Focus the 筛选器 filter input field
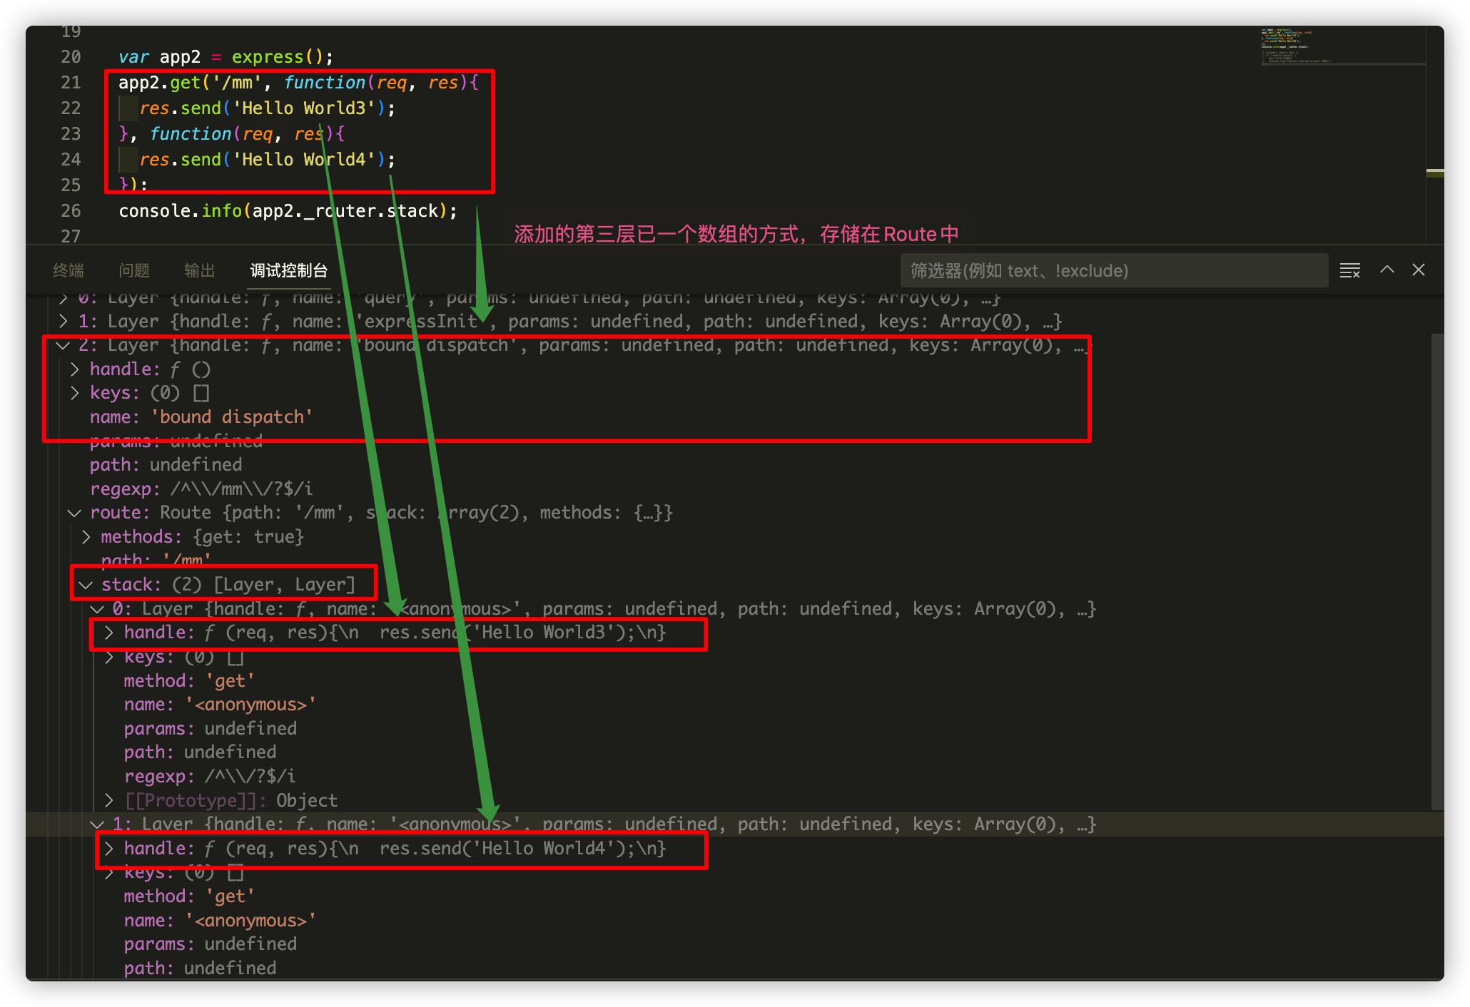The height and width of the screenshot is (1007, 1470). click(1114, 271)
